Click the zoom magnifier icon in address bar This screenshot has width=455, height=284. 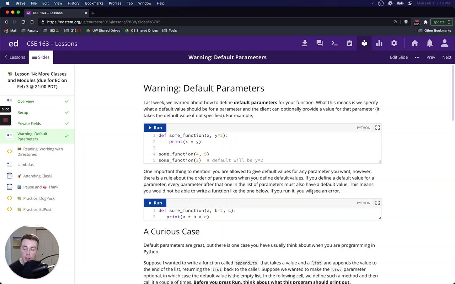(395, 22)
